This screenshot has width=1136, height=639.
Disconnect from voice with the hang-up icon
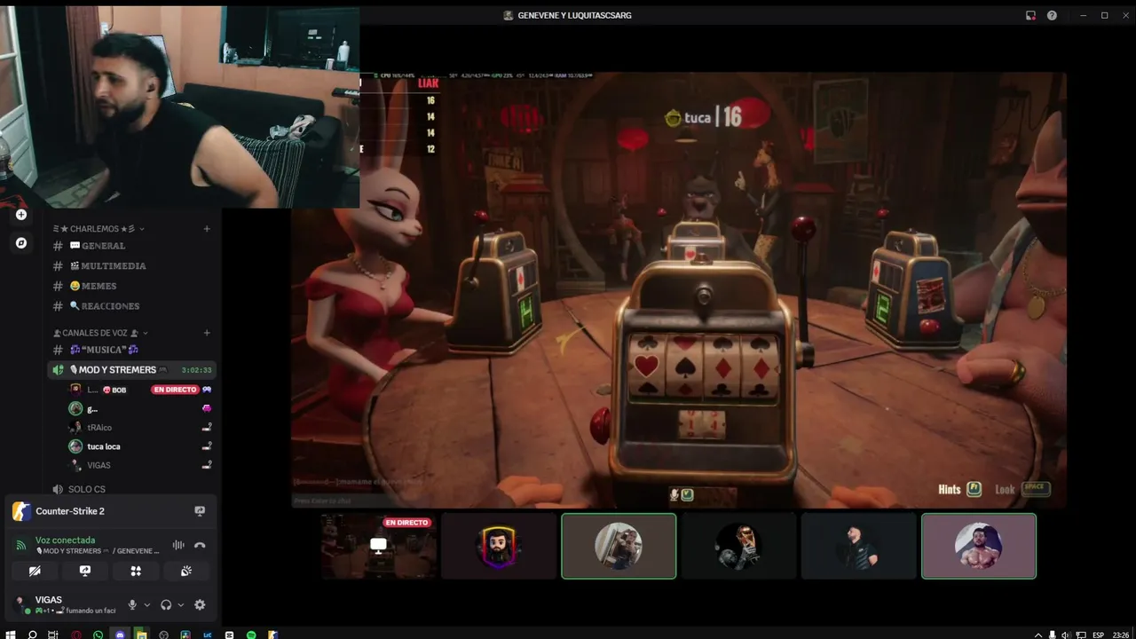coord(200,545)
